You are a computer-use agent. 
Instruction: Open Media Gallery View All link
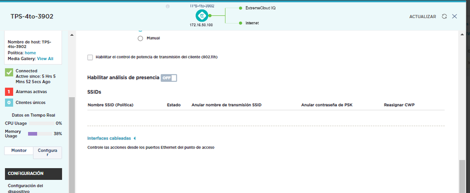click(x=45, y=59)
